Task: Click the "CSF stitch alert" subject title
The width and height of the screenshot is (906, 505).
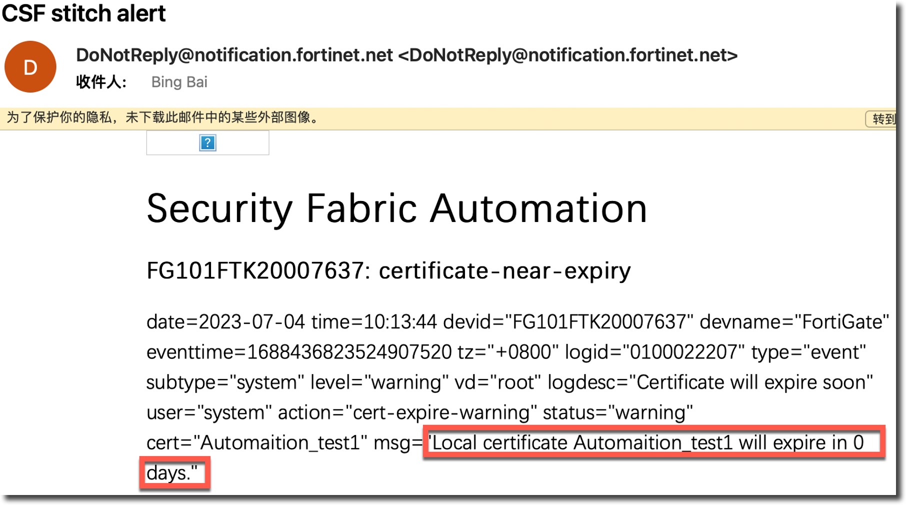Action: 83,13
